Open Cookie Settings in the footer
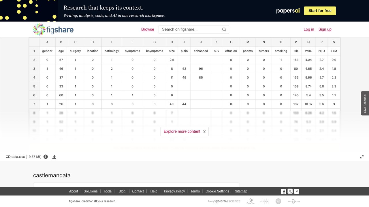 pyautogui.click(x=217, y=191)
